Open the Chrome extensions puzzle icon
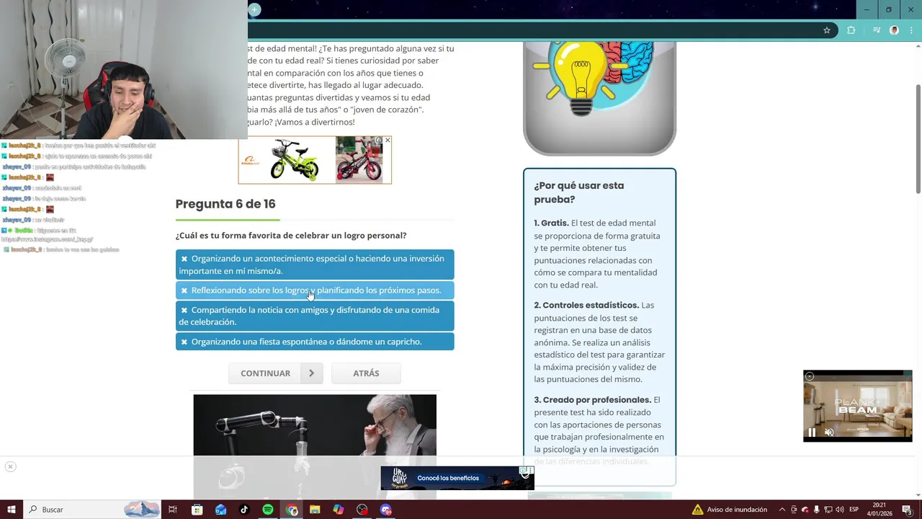The width and height of the screenshot is (922, 519). click(x=851, y=30)
